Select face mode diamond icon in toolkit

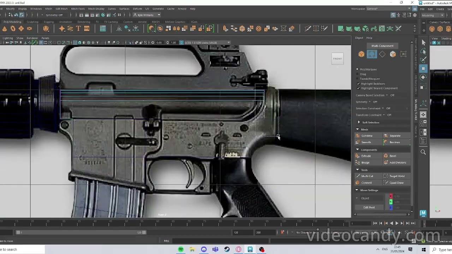click(382, 54)
